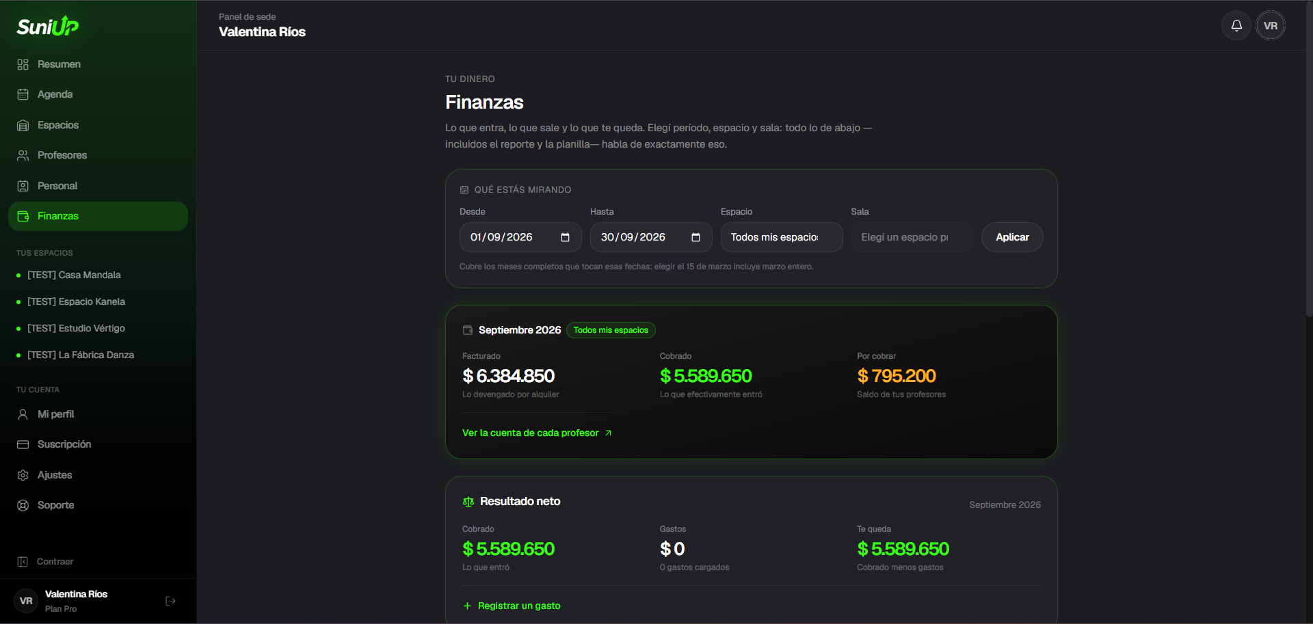This screenshot has height=624, width=1313.
Task: Go to Resumen in sidebar
Action: pos(98,64)
